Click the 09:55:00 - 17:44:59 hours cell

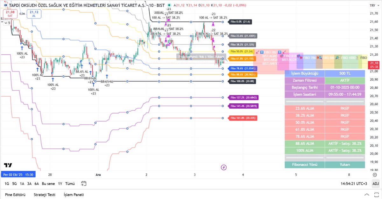345,94
